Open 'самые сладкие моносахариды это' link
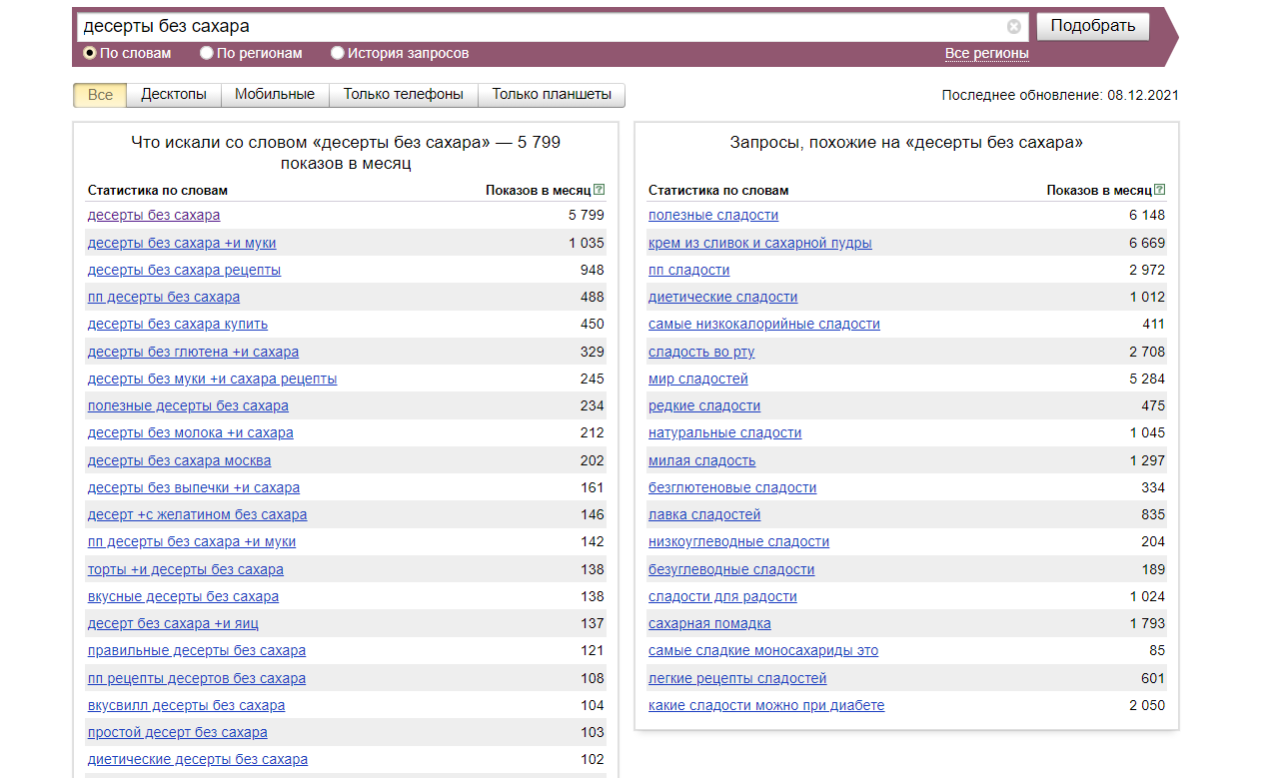 [x=763, y=650]
